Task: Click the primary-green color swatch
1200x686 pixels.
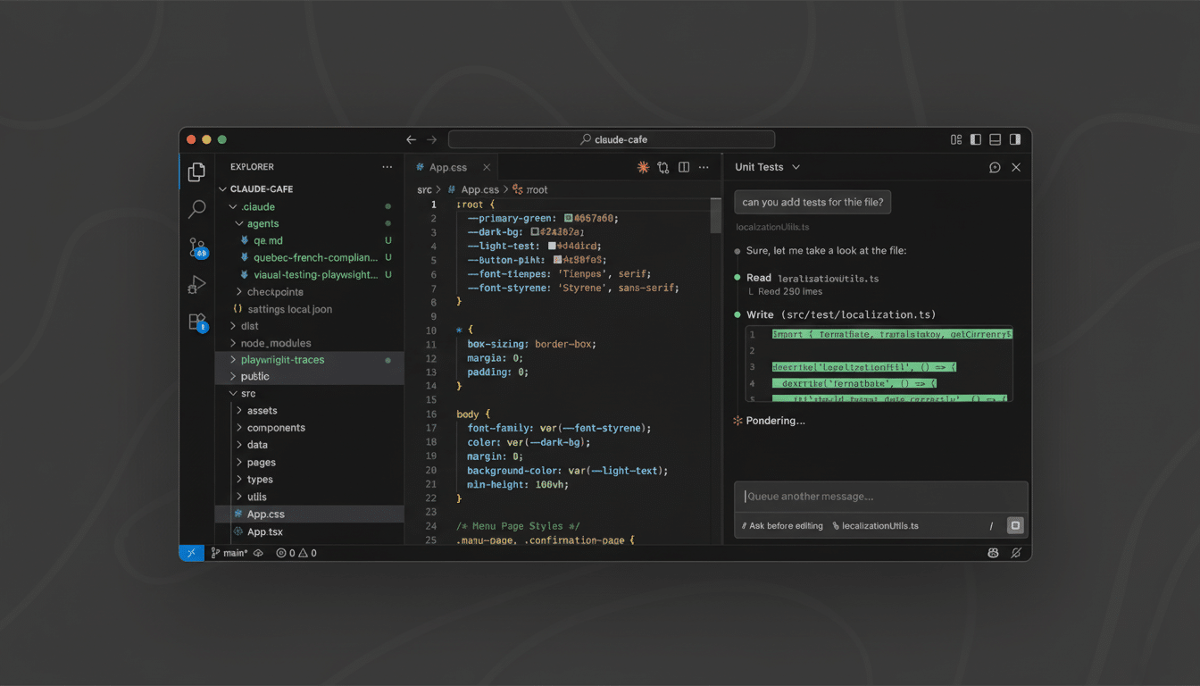Action: tap(568, 218)
